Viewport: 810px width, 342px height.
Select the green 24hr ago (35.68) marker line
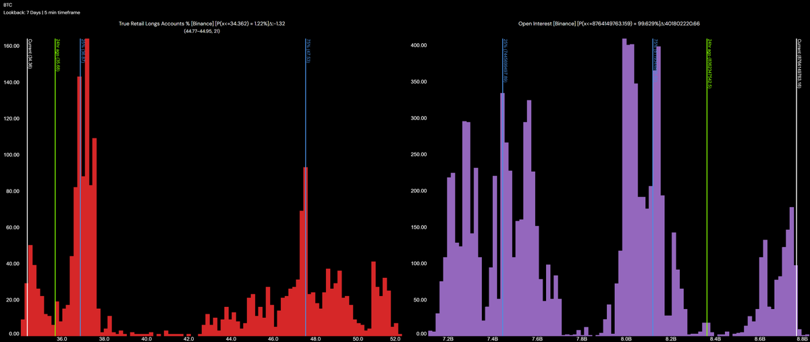[x=55, y=187]
